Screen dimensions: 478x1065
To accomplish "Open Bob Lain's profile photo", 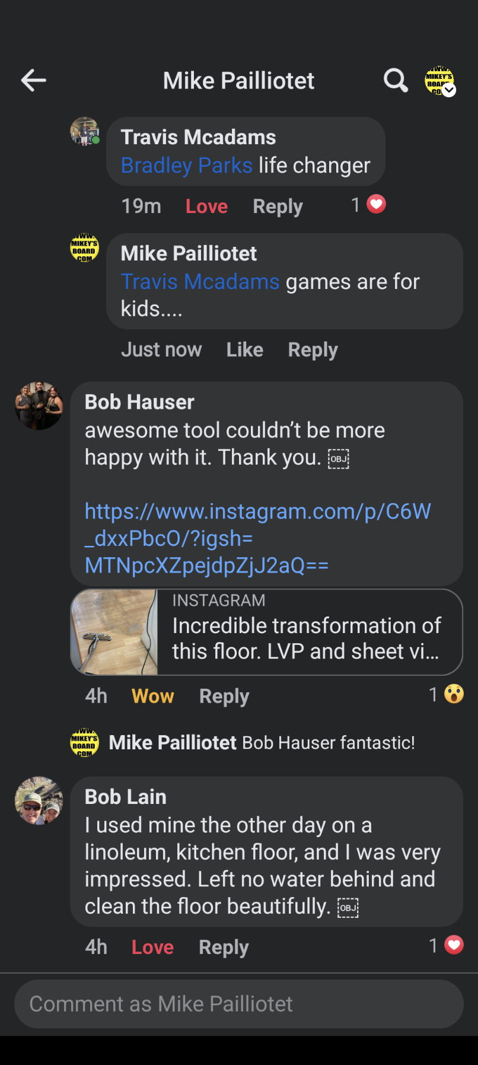I will 39,800.
